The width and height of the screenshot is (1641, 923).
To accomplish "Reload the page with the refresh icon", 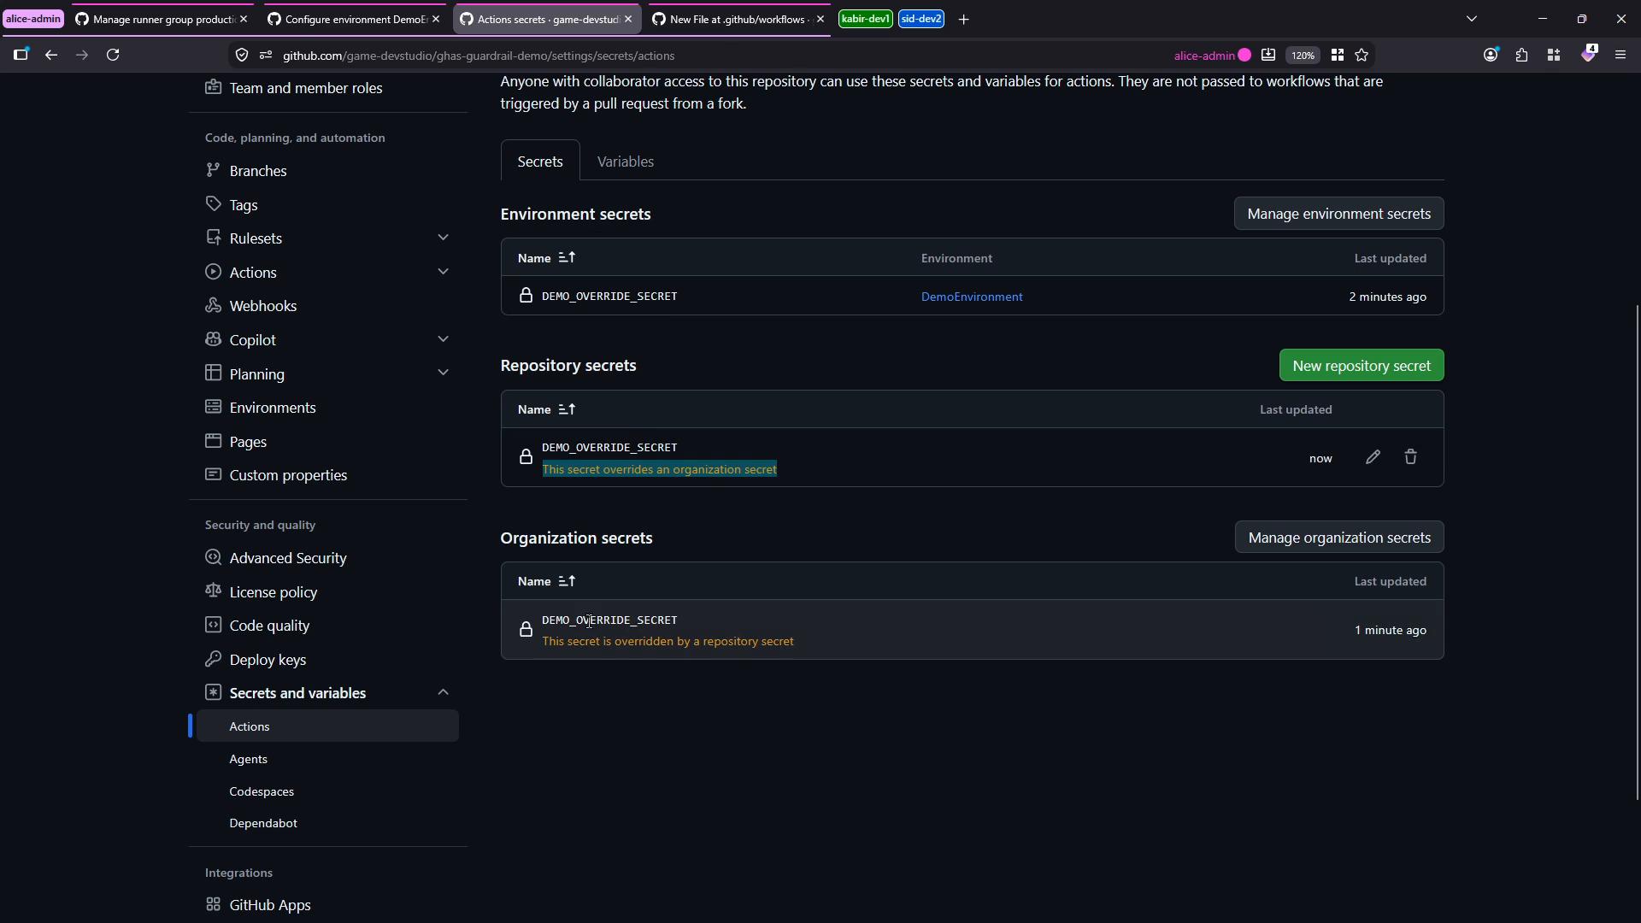I will pos(113,55).
